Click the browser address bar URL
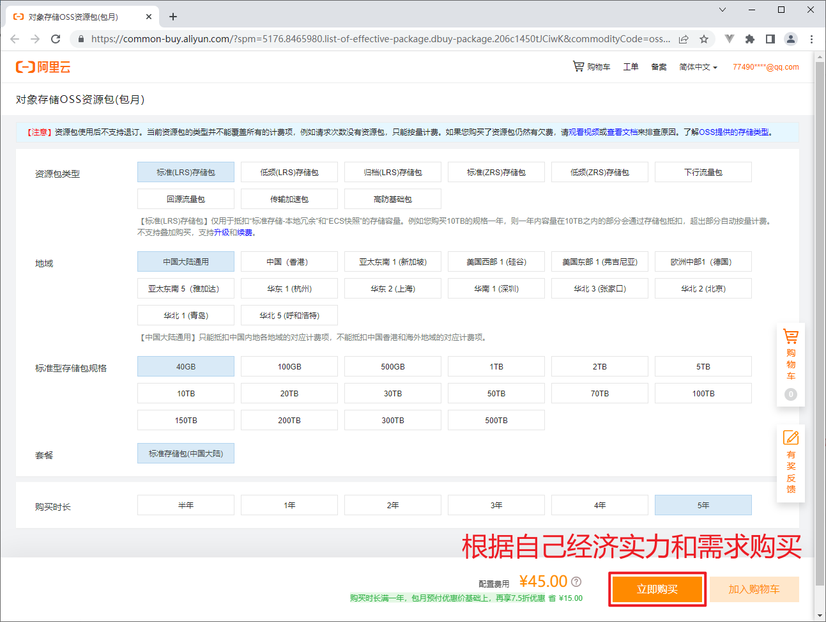The height and width of the screenshot is (622, 826). pyautogui.click(x=381, y=39)
